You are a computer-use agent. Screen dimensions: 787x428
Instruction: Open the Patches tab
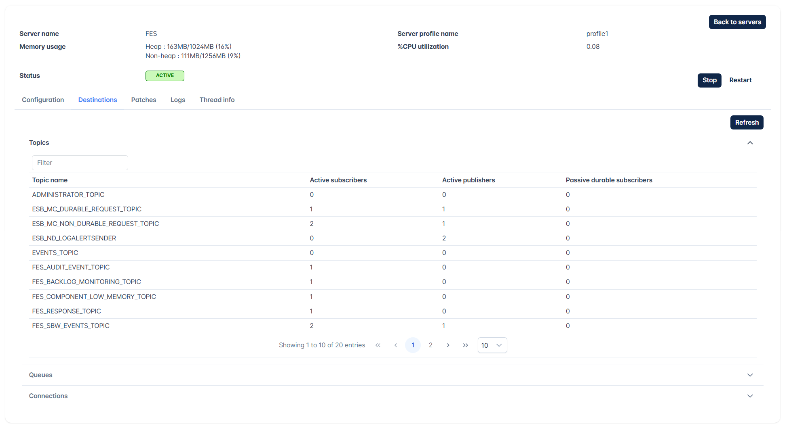click(x=143, y=100)
